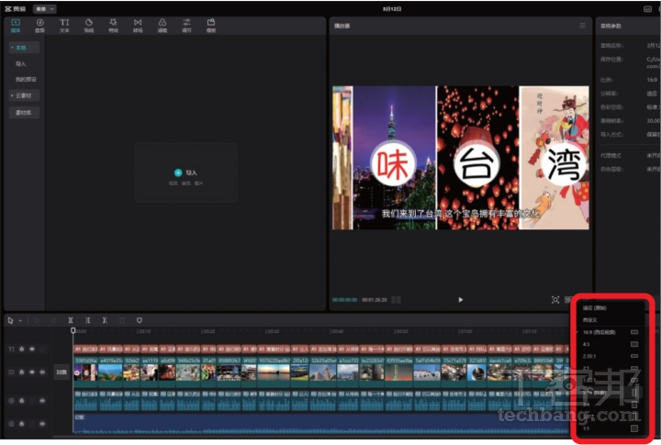Click the shield marker icon in timeline toolbar
The image size is (661, 445).
click(140, 321)
